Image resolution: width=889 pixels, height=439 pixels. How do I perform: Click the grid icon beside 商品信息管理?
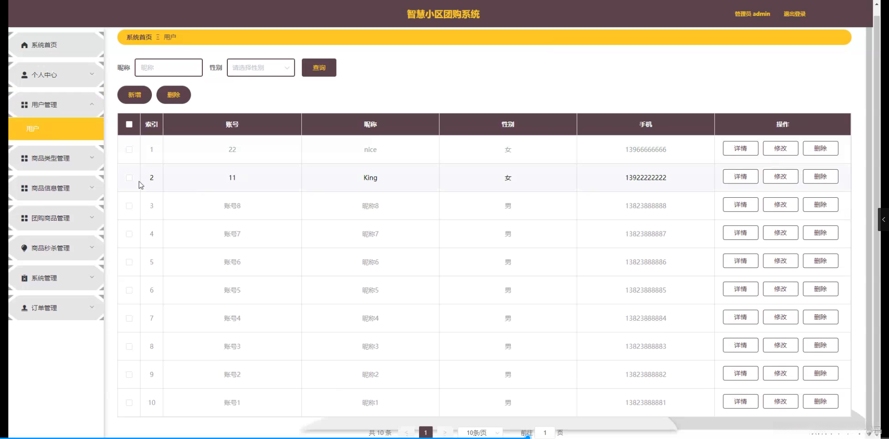coord(25,188)
